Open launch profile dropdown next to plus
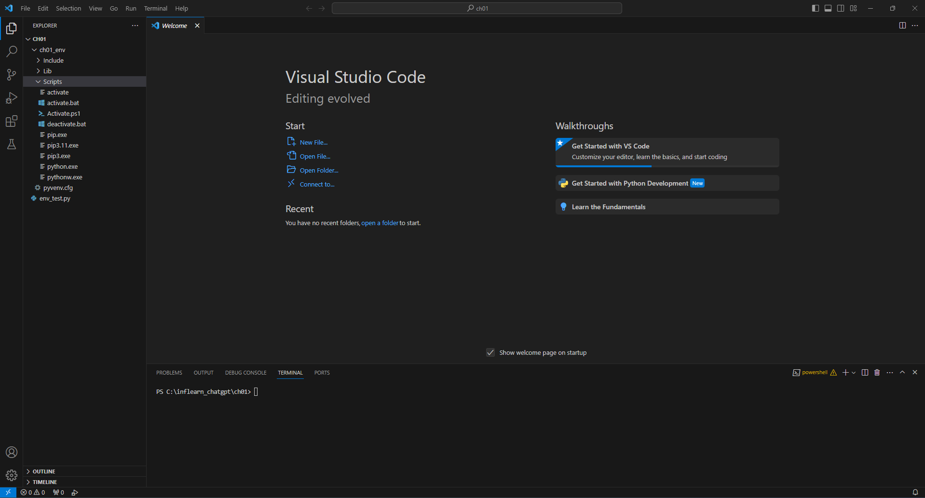925x498 pixels. (x=854, y=373)
